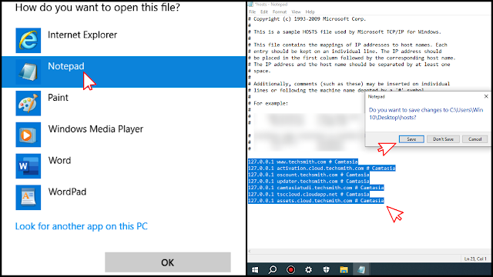Click the 'For example:' comment line
Viewport: 493px width, 277px height.
click(268, 103)
